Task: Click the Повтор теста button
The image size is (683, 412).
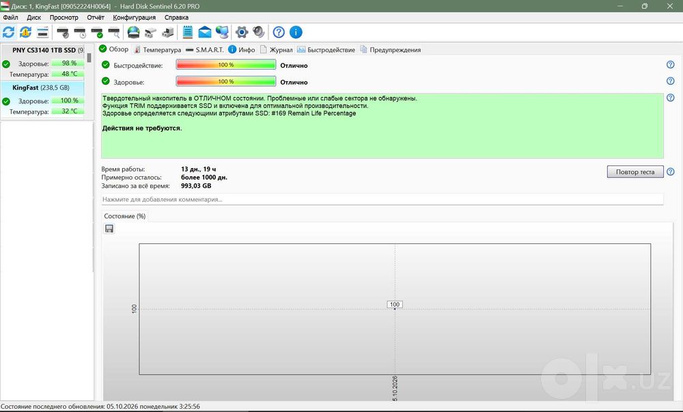Action: point(635,171)
